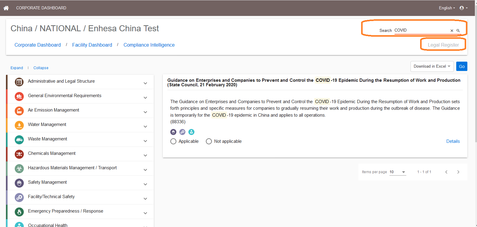Click into the Search input field
This screenshot has width=477, height=227.
421,30
